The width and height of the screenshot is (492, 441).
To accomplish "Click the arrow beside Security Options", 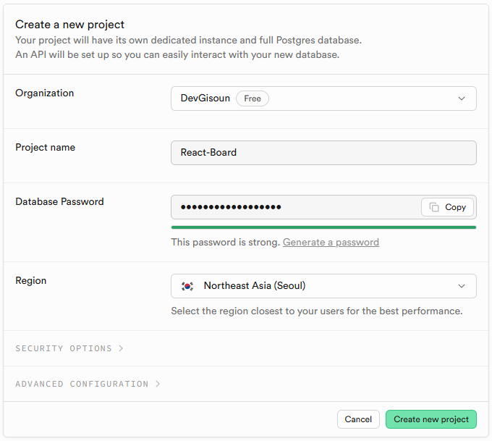I will (121, 348).
